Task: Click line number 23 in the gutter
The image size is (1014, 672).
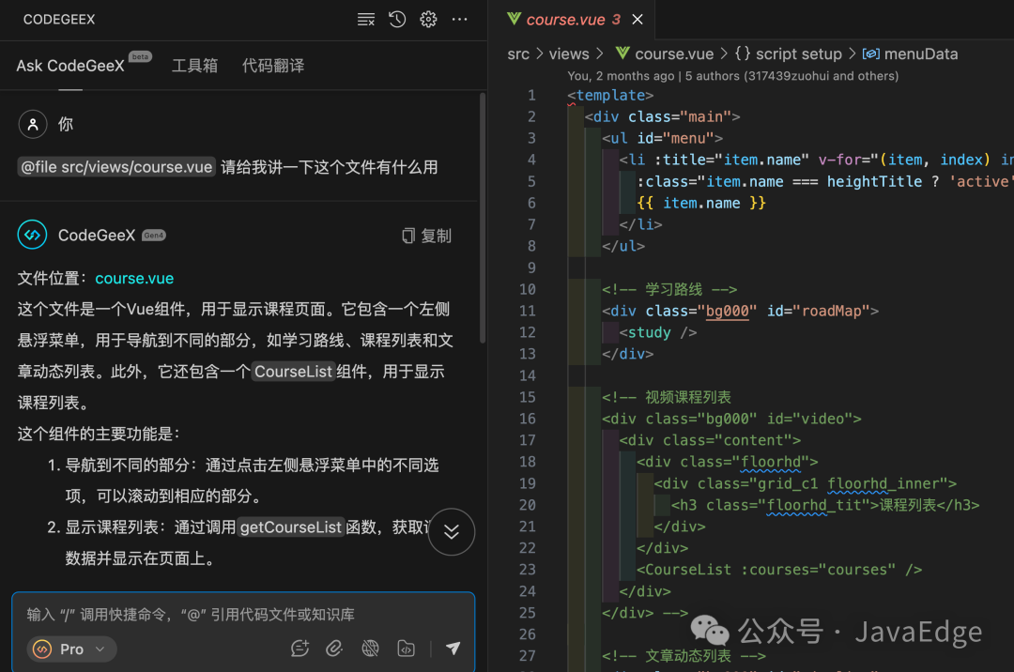Action: 528,570
